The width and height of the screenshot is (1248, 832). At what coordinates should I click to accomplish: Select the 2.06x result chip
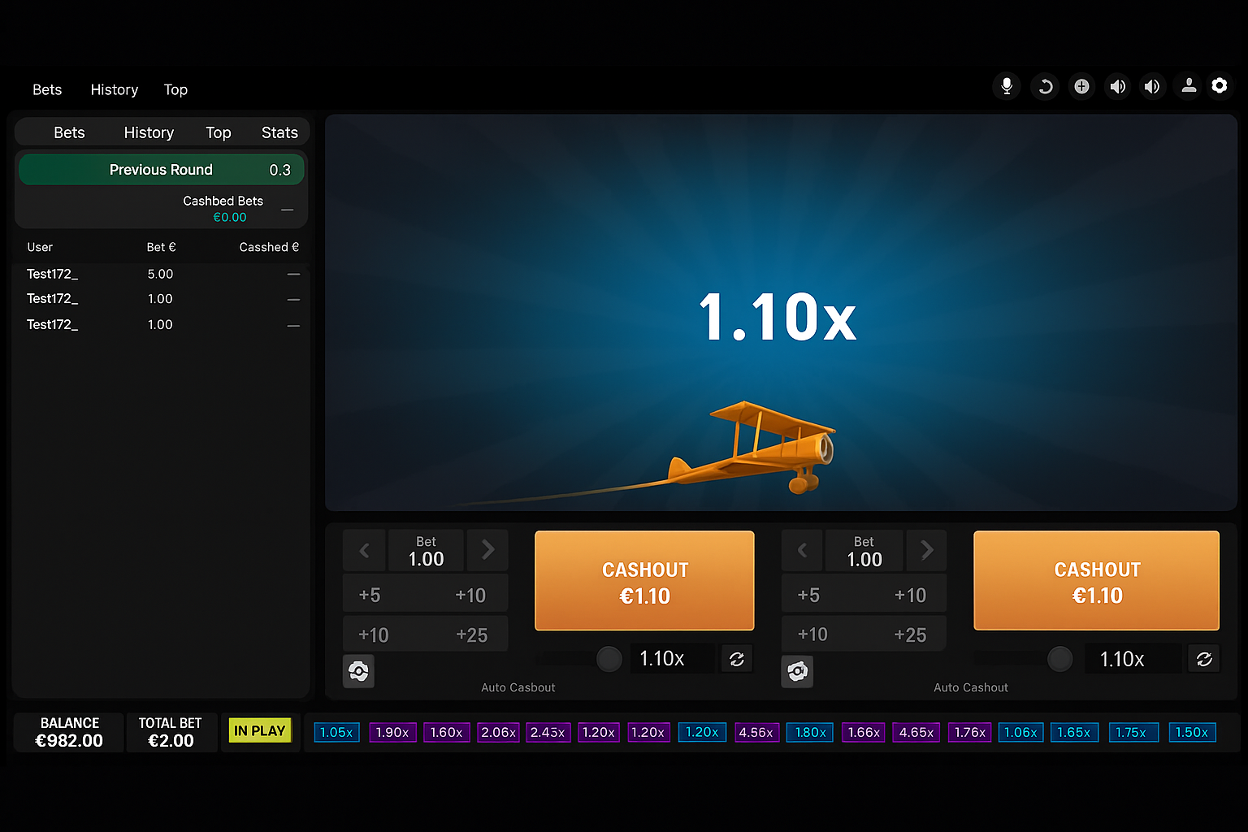(498, 732)
